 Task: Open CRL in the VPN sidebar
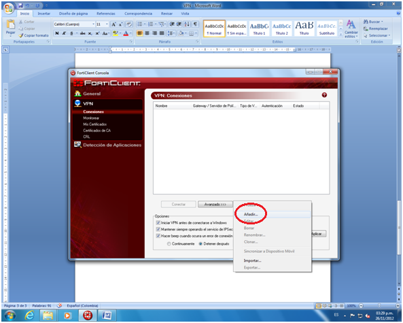[86, 137]
